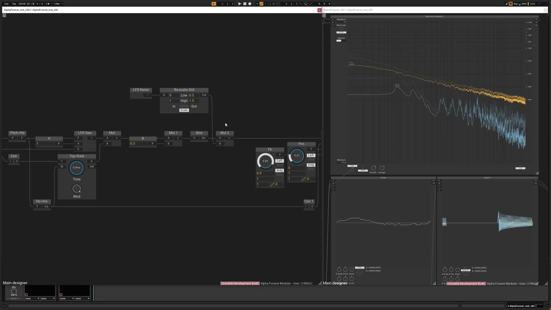Open the second 'none' dropdown at bottom

(x=48, y=298)
